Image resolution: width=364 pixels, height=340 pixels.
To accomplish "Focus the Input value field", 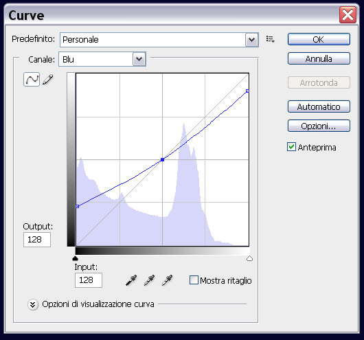I will tap(89, 280).
